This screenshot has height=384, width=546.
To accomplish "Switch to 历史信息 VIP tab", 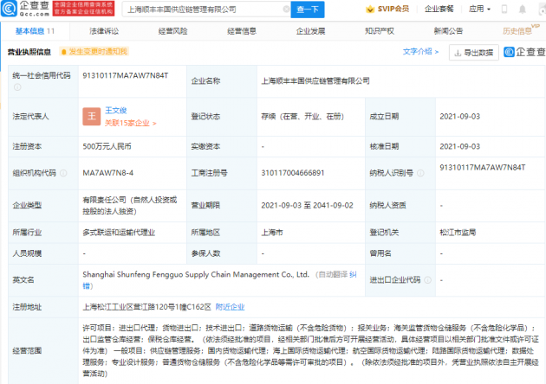I will click(x=521, y=30).
